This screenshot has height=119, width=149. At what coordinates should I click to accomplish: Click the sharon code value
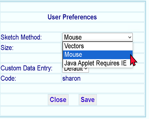[71, 78]
